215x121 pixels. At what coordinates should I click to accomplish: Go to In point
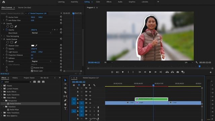[140, 72]
